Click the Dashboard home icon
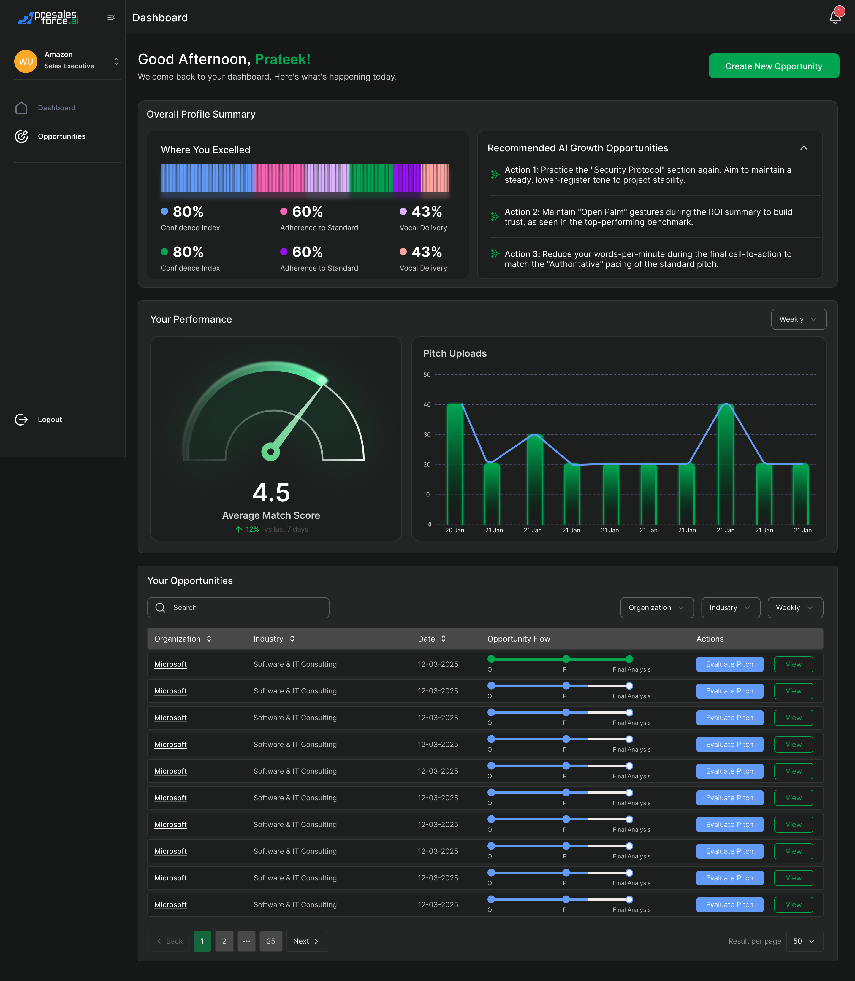Viewport: 855px width, 981px height. (x=21, y=107)
